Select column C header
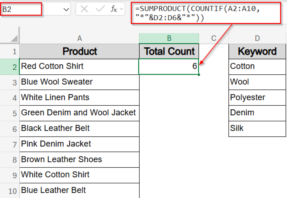287x198 pixels. click(x=214, y=38)
